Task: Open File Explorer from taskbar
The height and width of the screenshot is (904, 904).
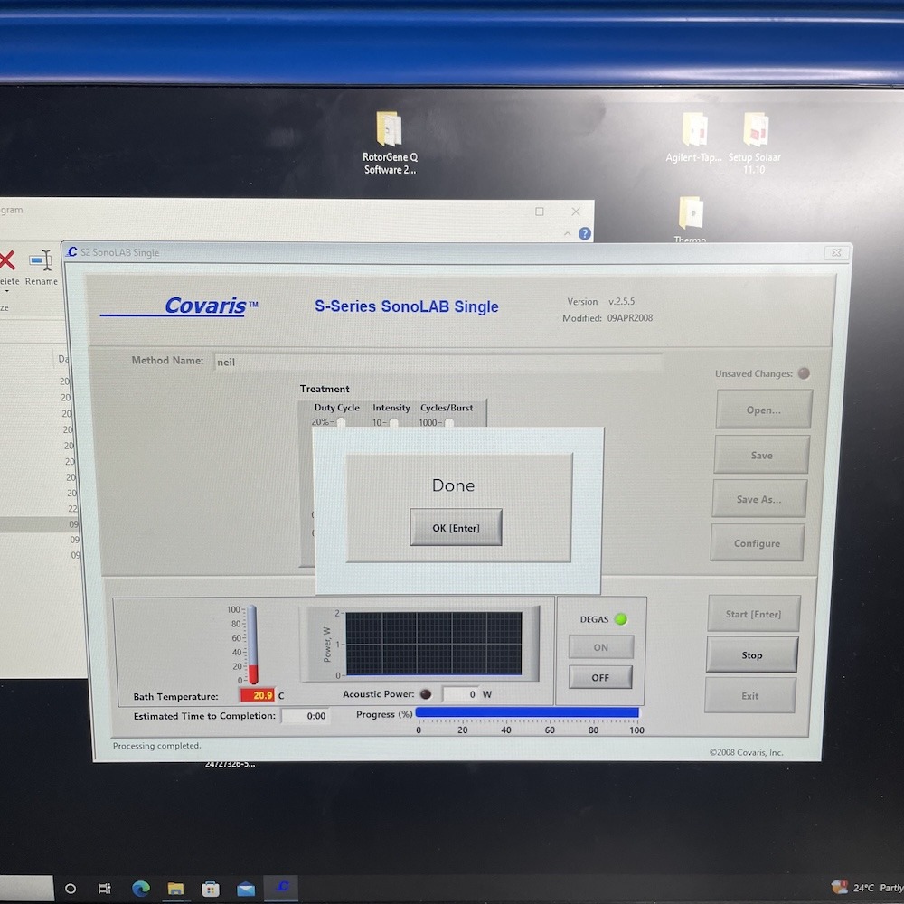Action: 176,889
